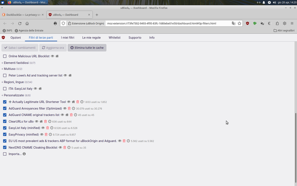The width and height of the screenshot is (297, 186).
Task: Click Aggiorna ora button
Action: [x=53, y=48]
